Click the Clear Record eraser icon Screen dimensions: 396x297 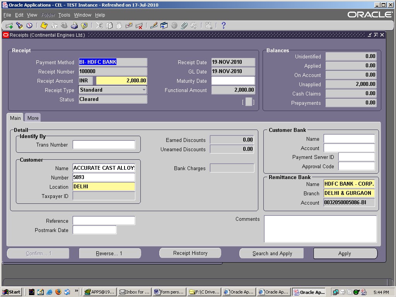(129, 26)
